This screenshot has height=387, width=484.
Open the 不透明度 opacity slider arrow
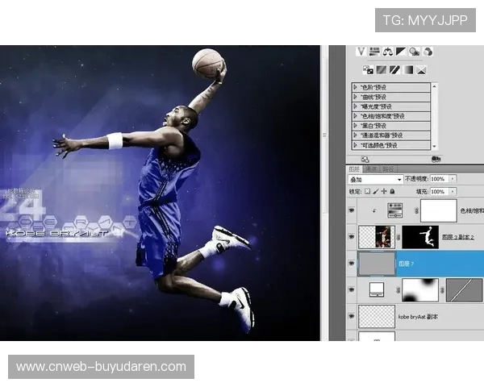click(x=453, y=179)
